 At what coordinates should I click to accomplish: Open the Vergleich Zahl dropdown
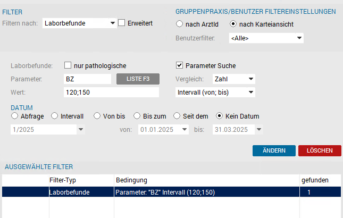(233, 79)
